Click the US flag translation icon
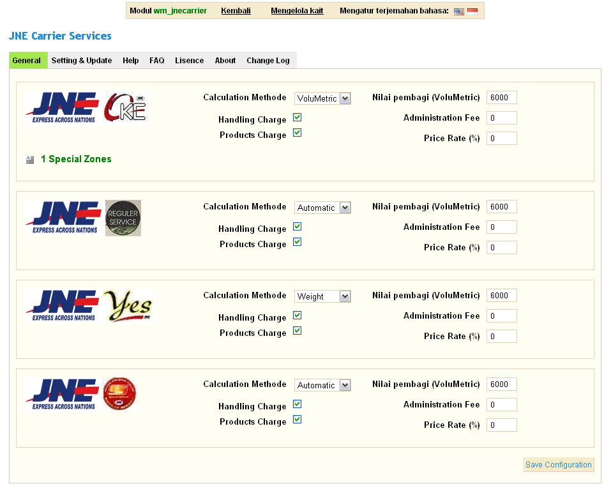Viewport: 604px width, 486px height. coord(458,11)
